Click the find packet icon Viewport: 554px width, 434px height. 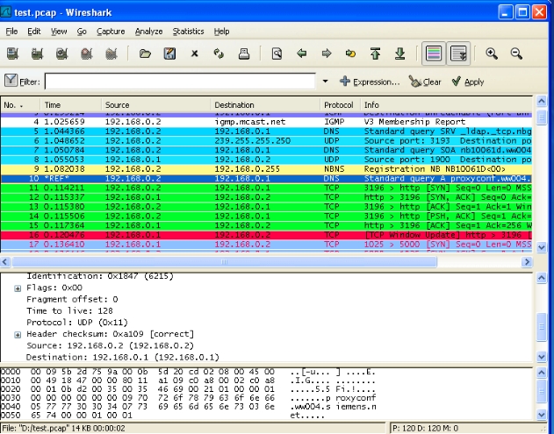point(277,53)
